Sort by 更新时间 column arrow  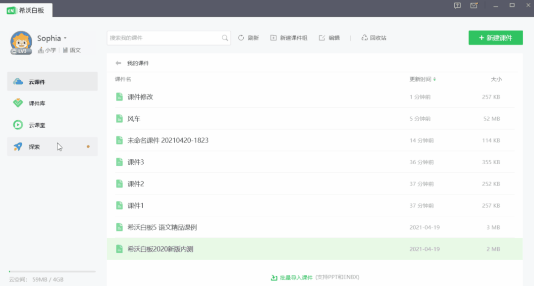click(434, 79)
